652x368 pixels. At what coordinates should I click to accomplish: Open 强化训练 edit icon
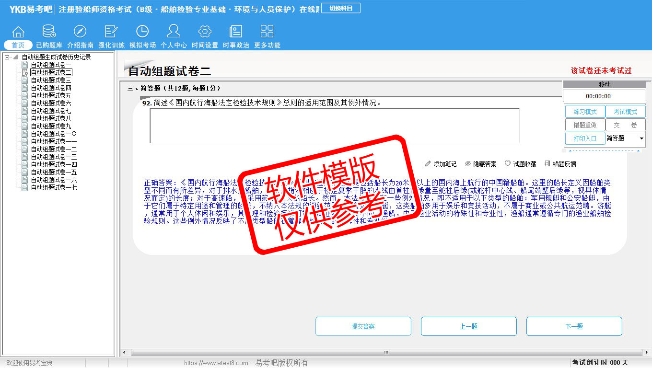click(x=111, y=32)
